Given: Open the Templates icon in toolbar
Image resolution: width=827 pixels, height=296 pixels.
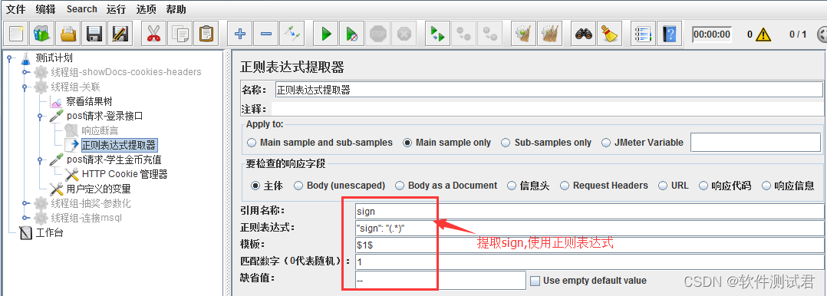Looking at the screenshot, I should 41,35.
